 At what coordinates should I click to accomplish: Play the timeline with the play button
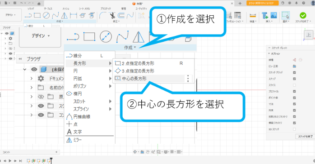[x=10, y=160]
